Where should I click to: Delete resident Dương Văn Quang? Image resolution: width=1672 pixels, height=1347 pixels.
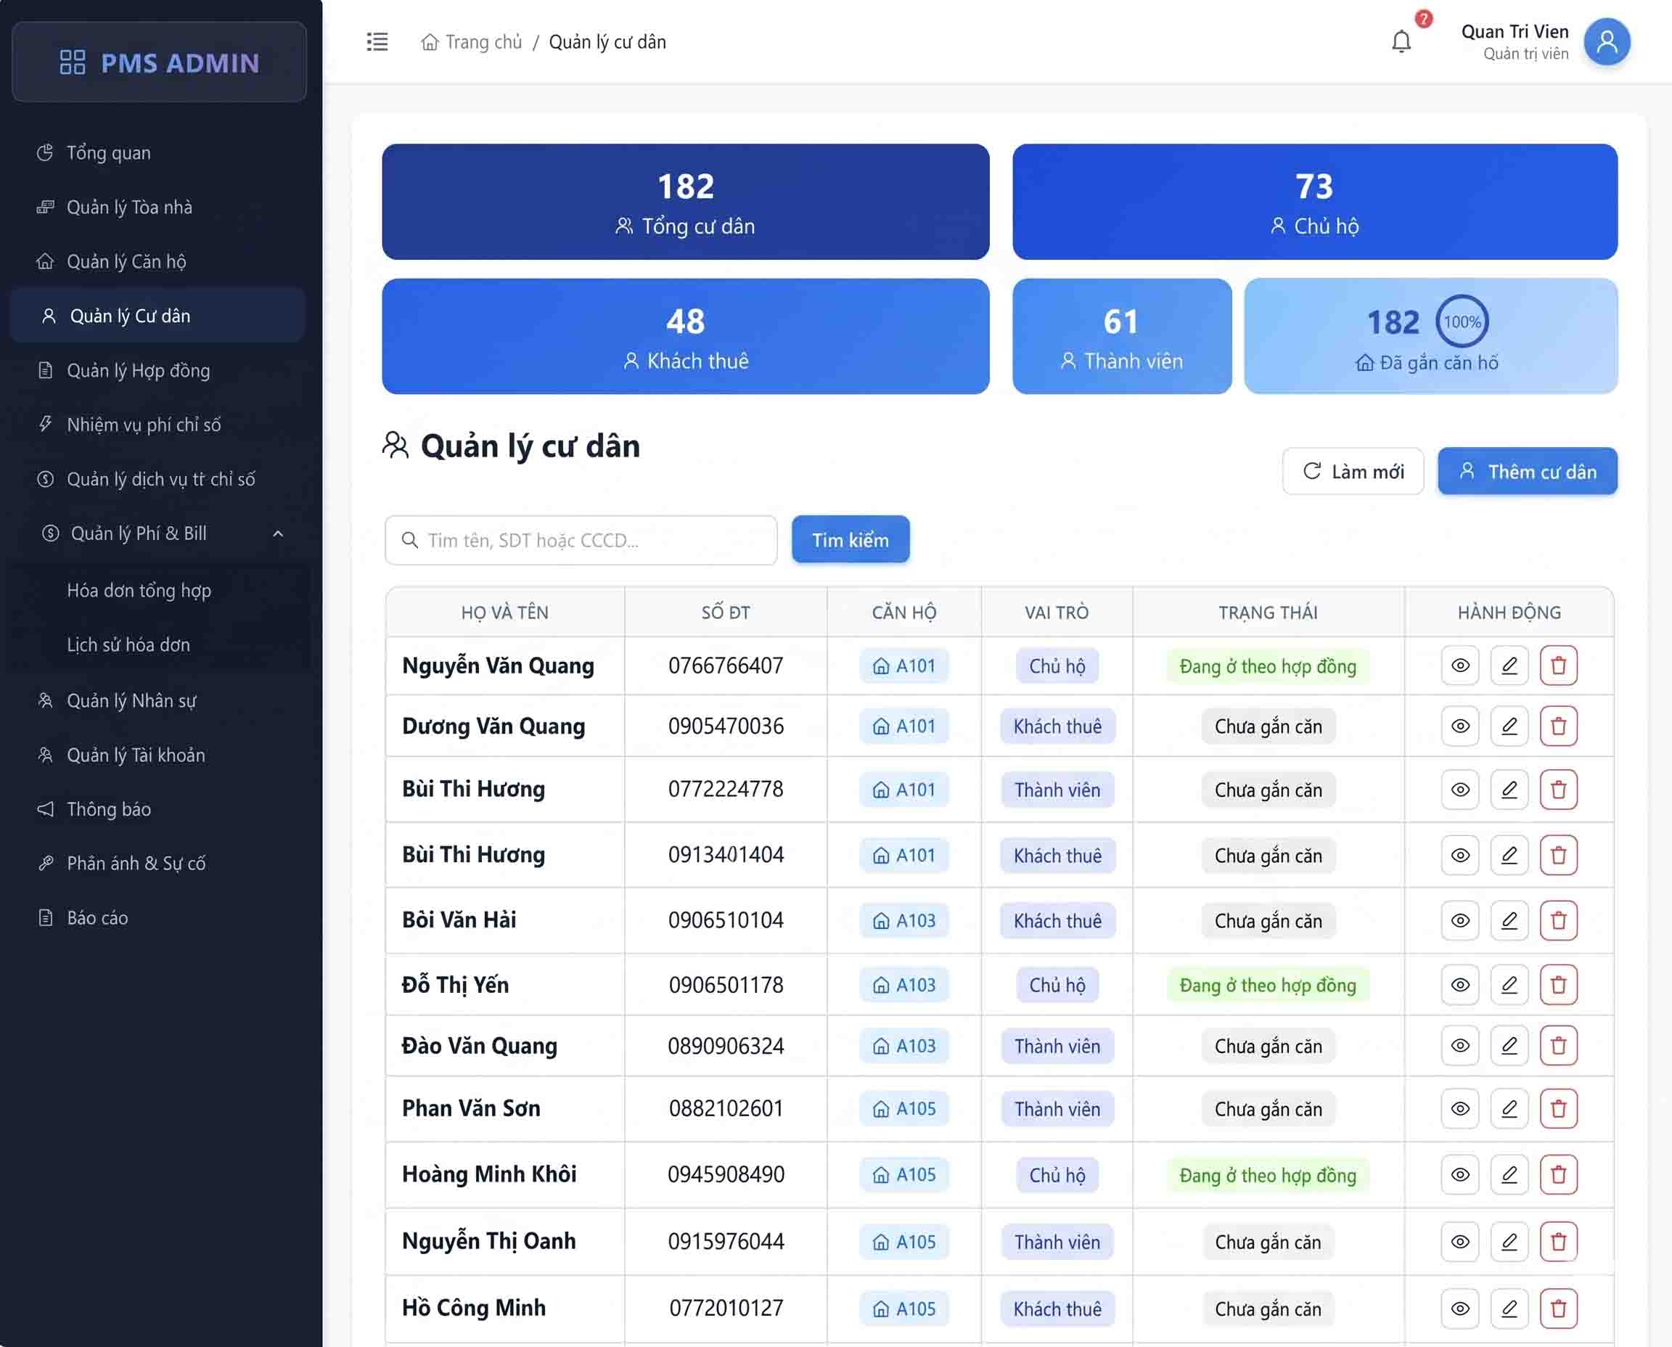(x=1558, y=726)
